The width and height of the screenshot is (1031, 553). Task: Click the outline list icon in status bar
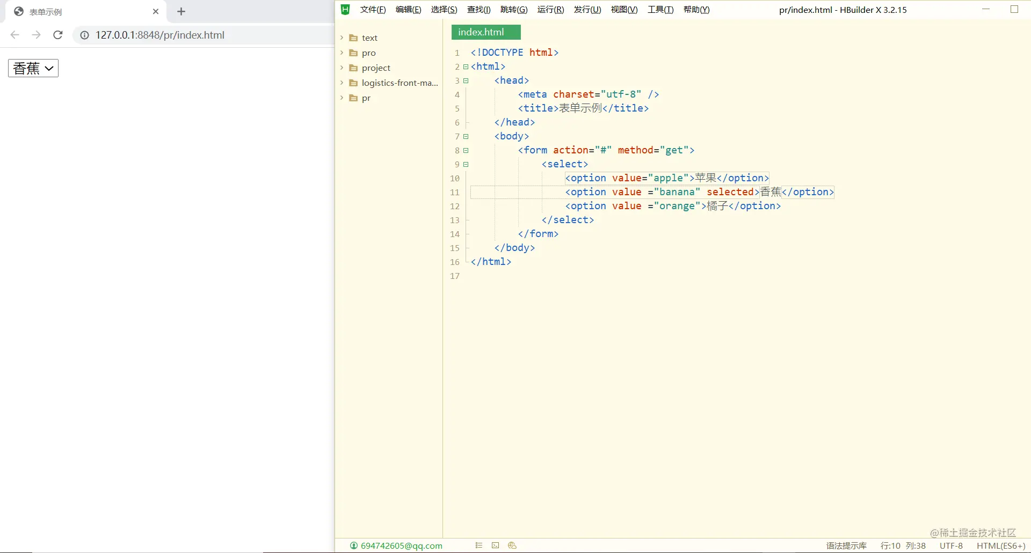tap(478, 545)
